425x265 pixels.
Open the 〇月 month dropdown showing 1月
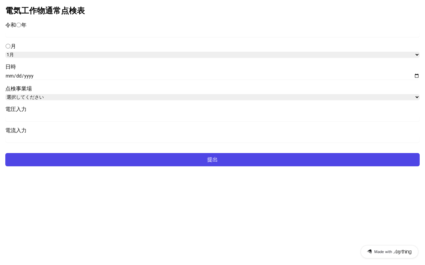pyautogui.click(x=212, y=55)
